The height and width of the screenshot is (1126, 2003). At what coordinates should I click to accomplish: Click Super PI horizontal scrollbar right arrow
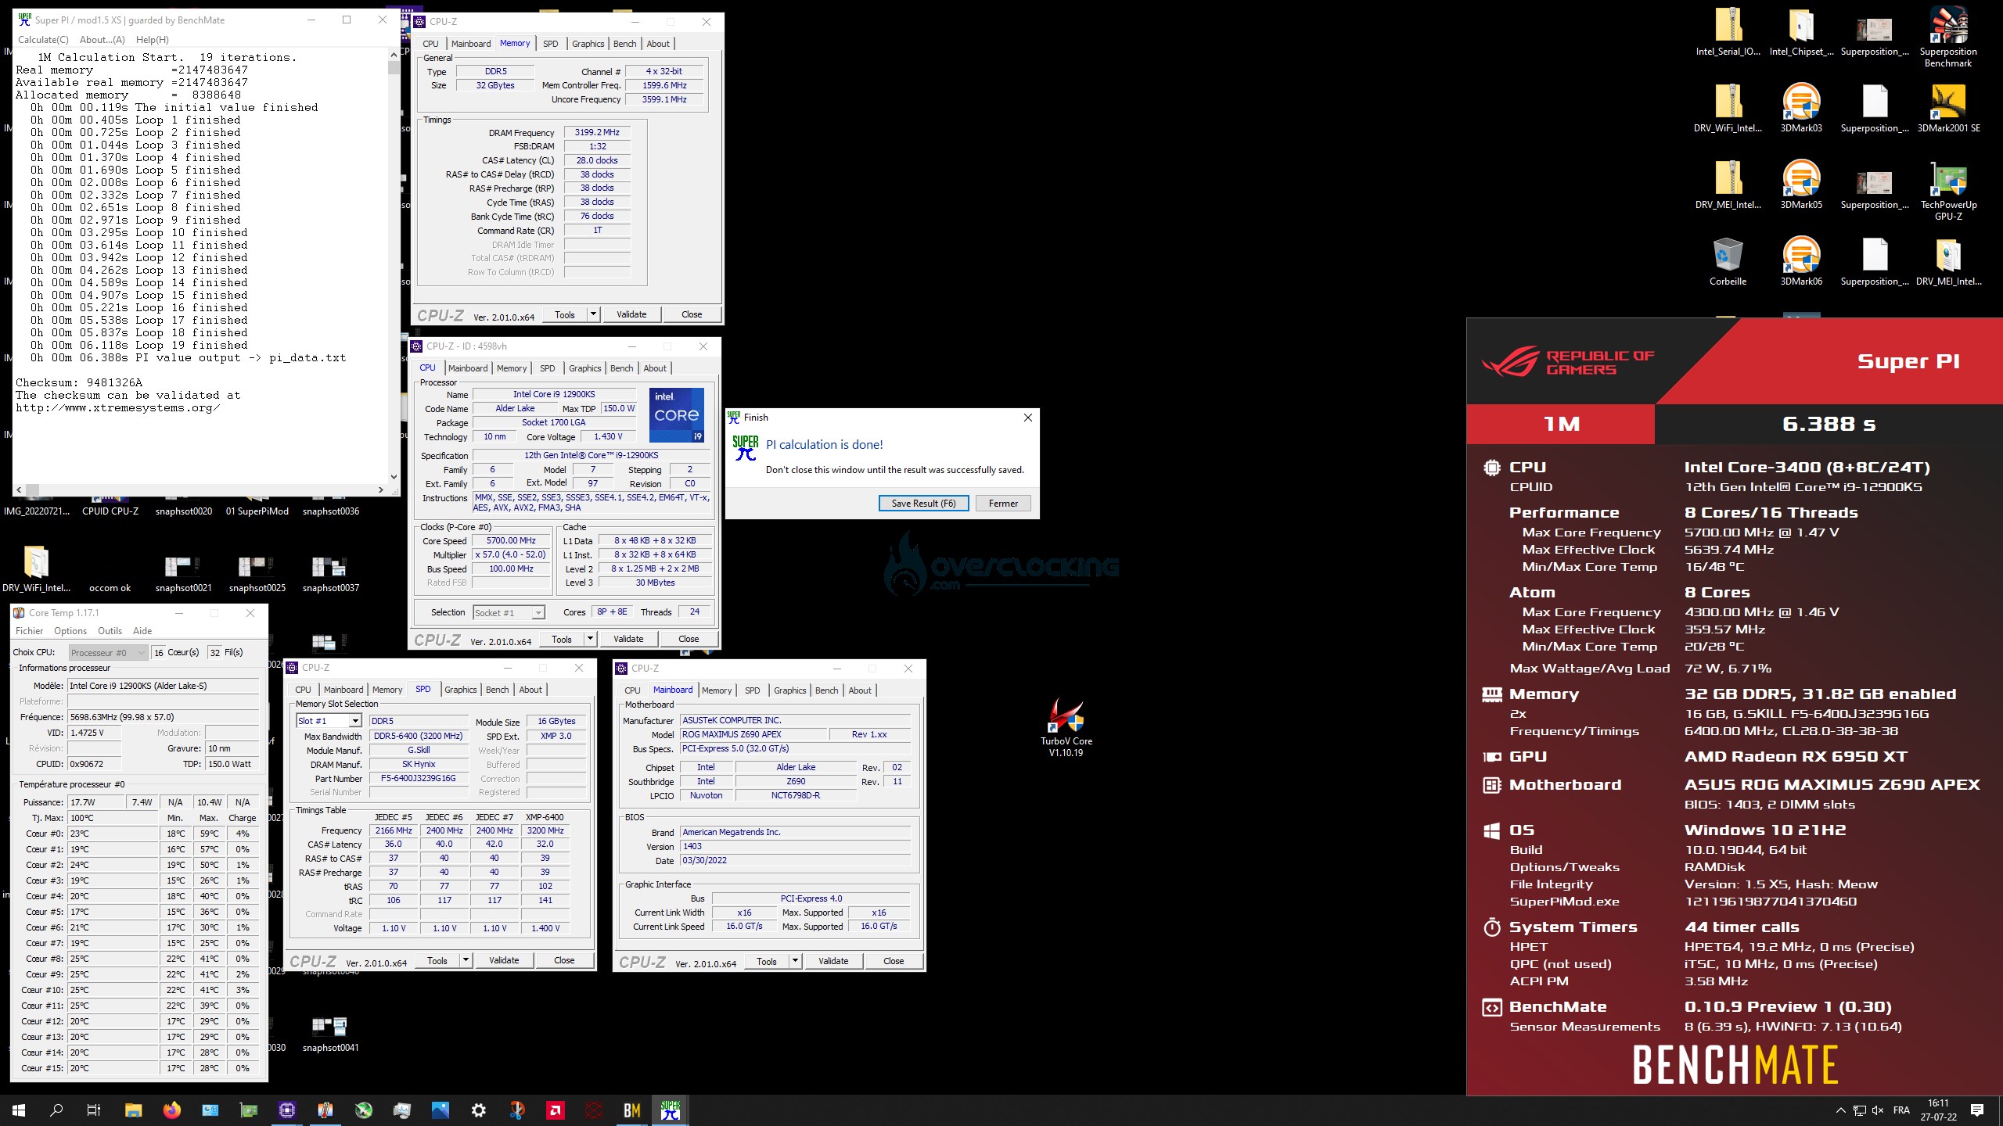pos(381,489)
